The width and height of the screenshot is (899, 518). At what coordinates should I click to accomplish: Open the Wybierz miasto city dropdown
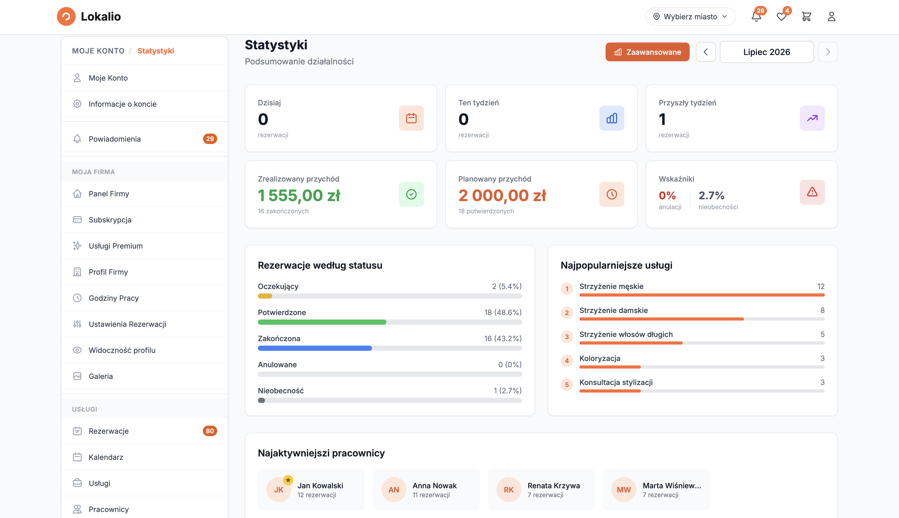(690, 17)
